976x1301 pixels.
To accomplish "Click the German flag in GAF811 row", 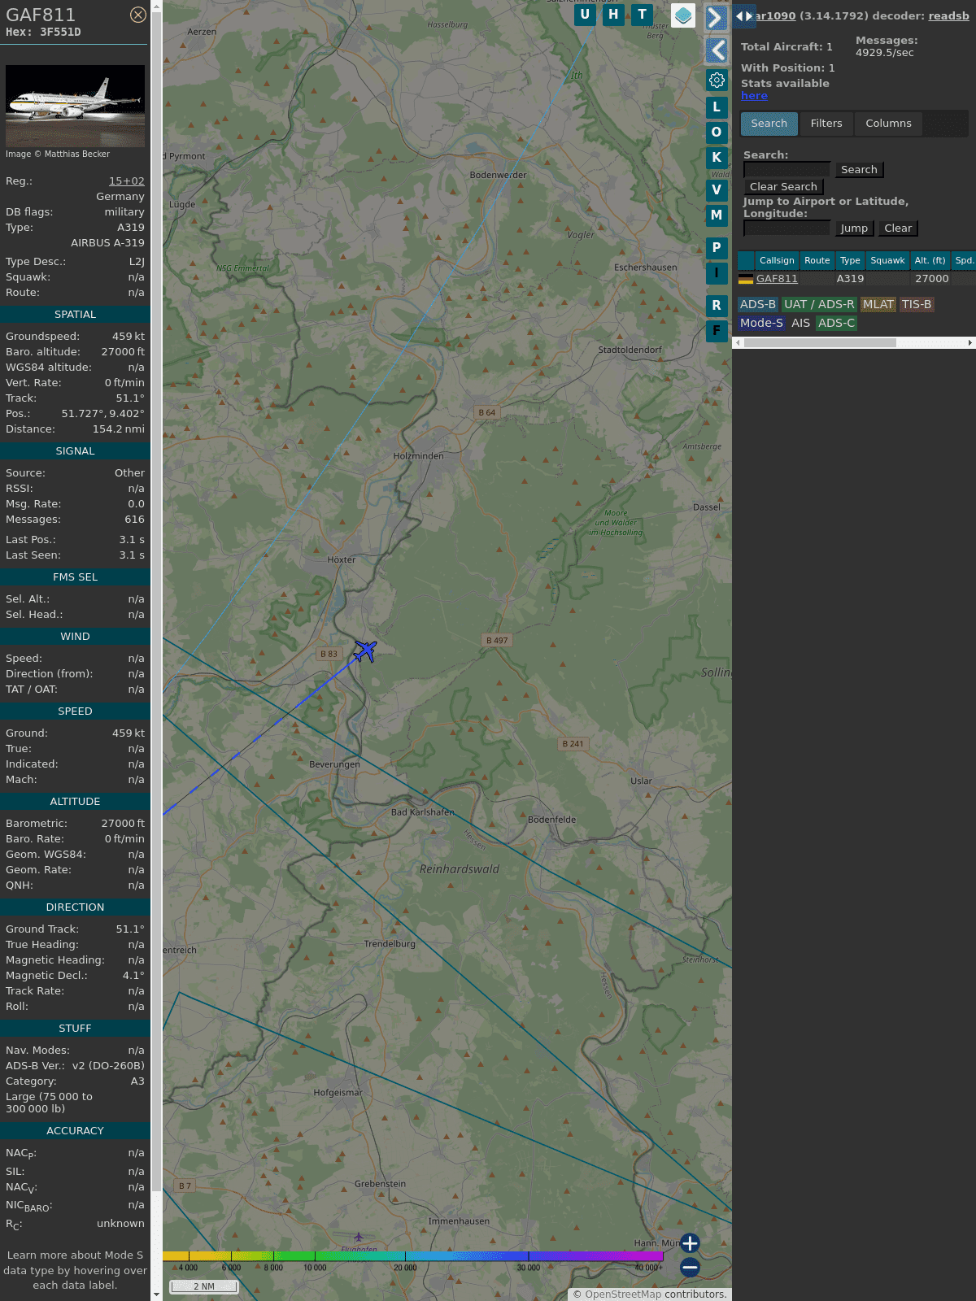I will 746,279.
